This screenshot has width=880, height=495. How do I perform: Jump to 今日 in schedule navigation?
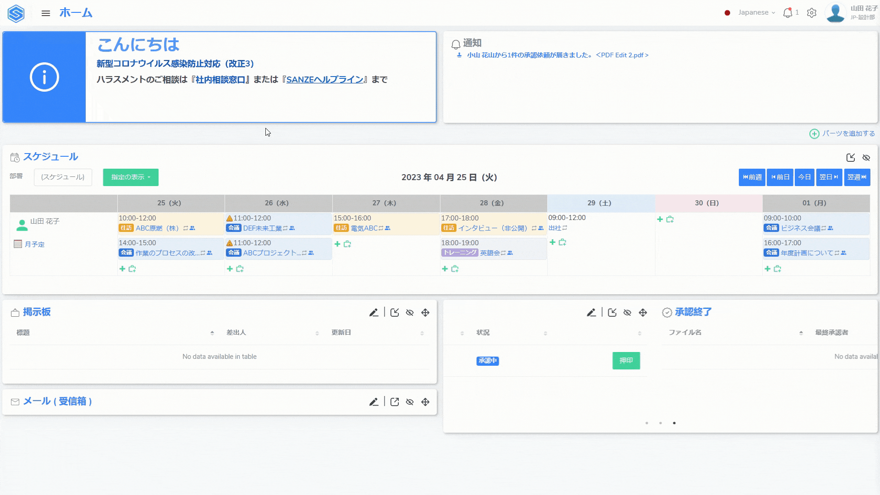(x=804, y=177)
